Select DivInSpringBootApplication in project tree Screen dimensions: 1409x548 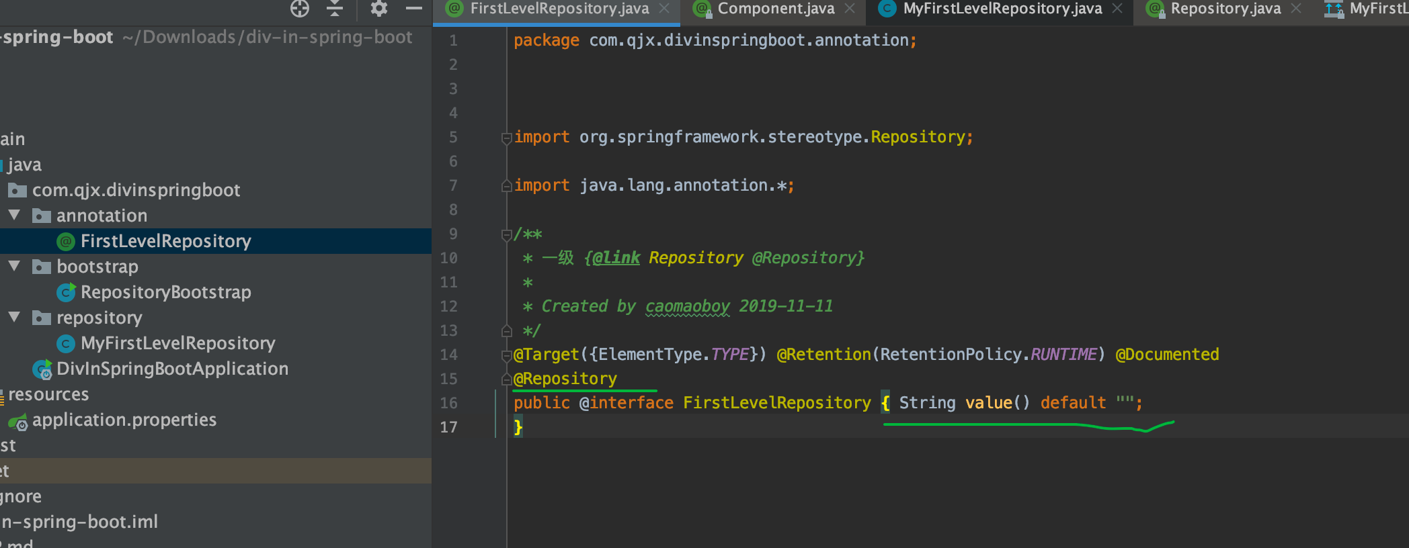click(172, 369)
